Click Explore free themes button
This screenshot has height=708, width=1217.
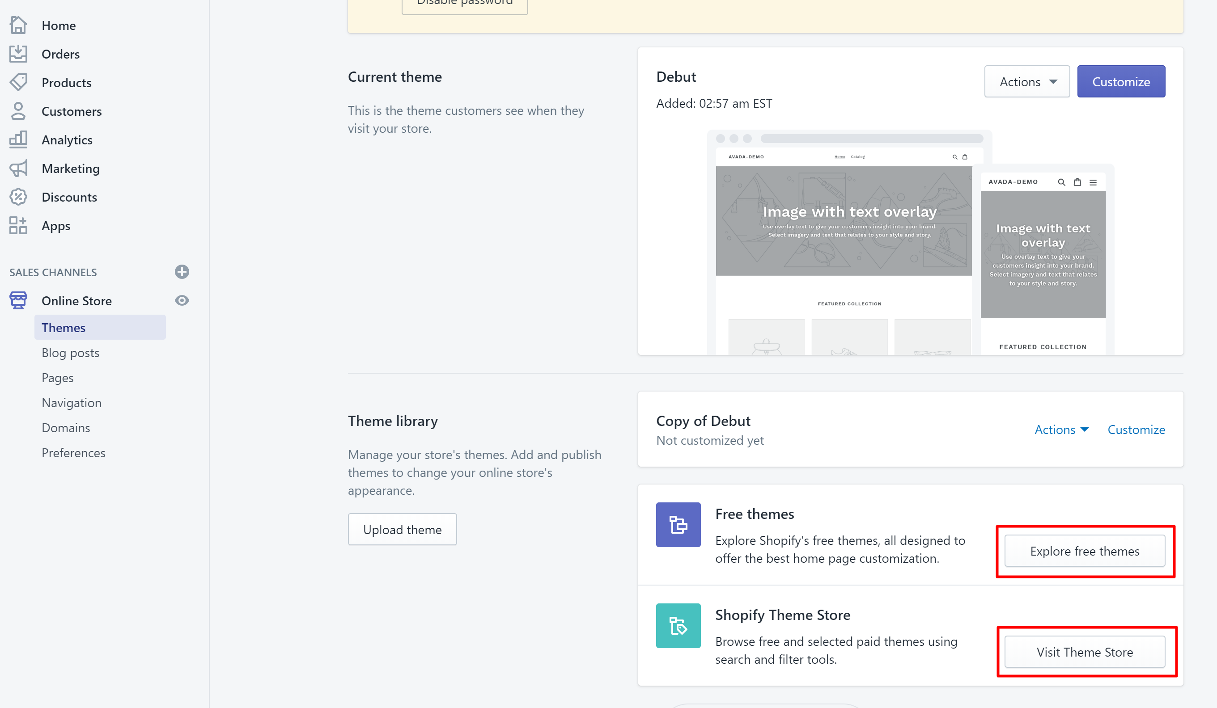(x=1085, y=550)
